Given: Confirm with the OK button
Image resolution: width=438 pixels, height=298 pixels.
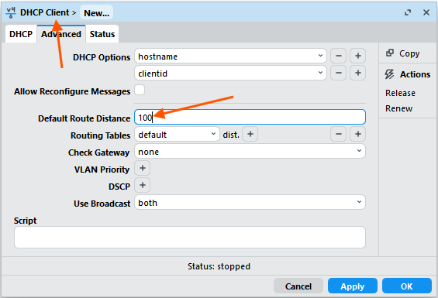Looking at the screenshot, I should pos(406,286).
